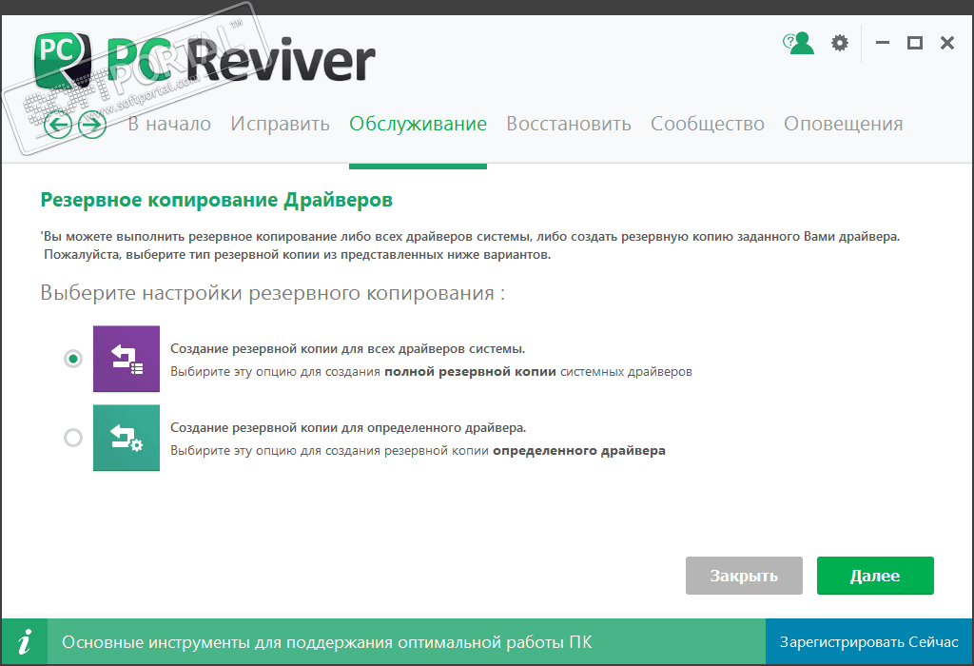Open settings via the gear icon

(840, 43)
